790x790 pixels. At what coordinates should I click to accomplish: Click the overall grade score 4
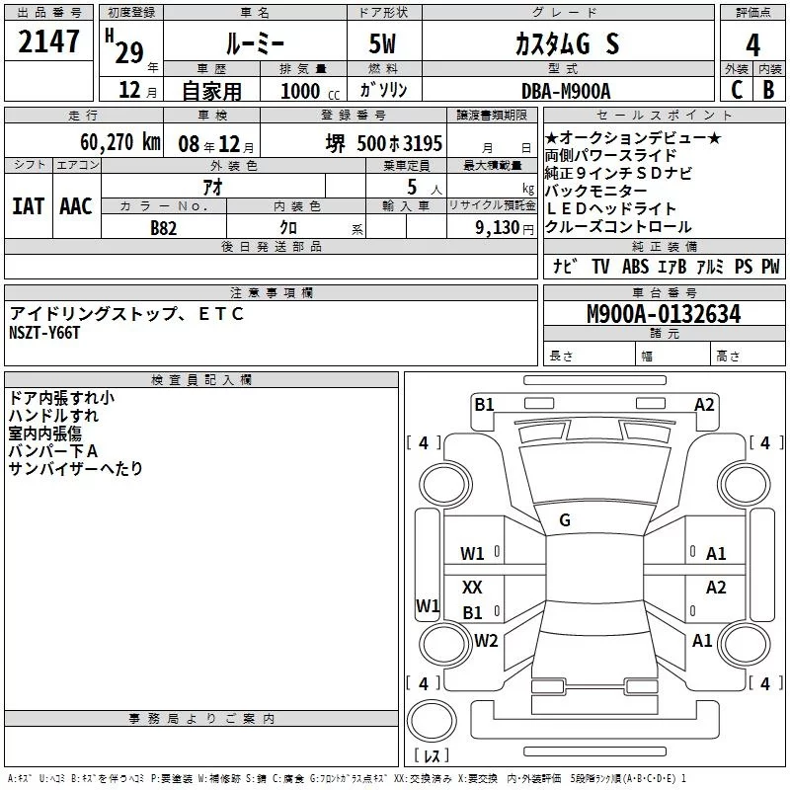(x=753, y=42)
